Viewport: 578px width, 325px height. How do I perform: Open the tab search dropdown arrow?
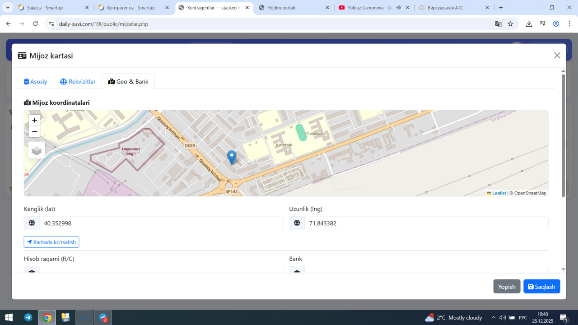8,8
